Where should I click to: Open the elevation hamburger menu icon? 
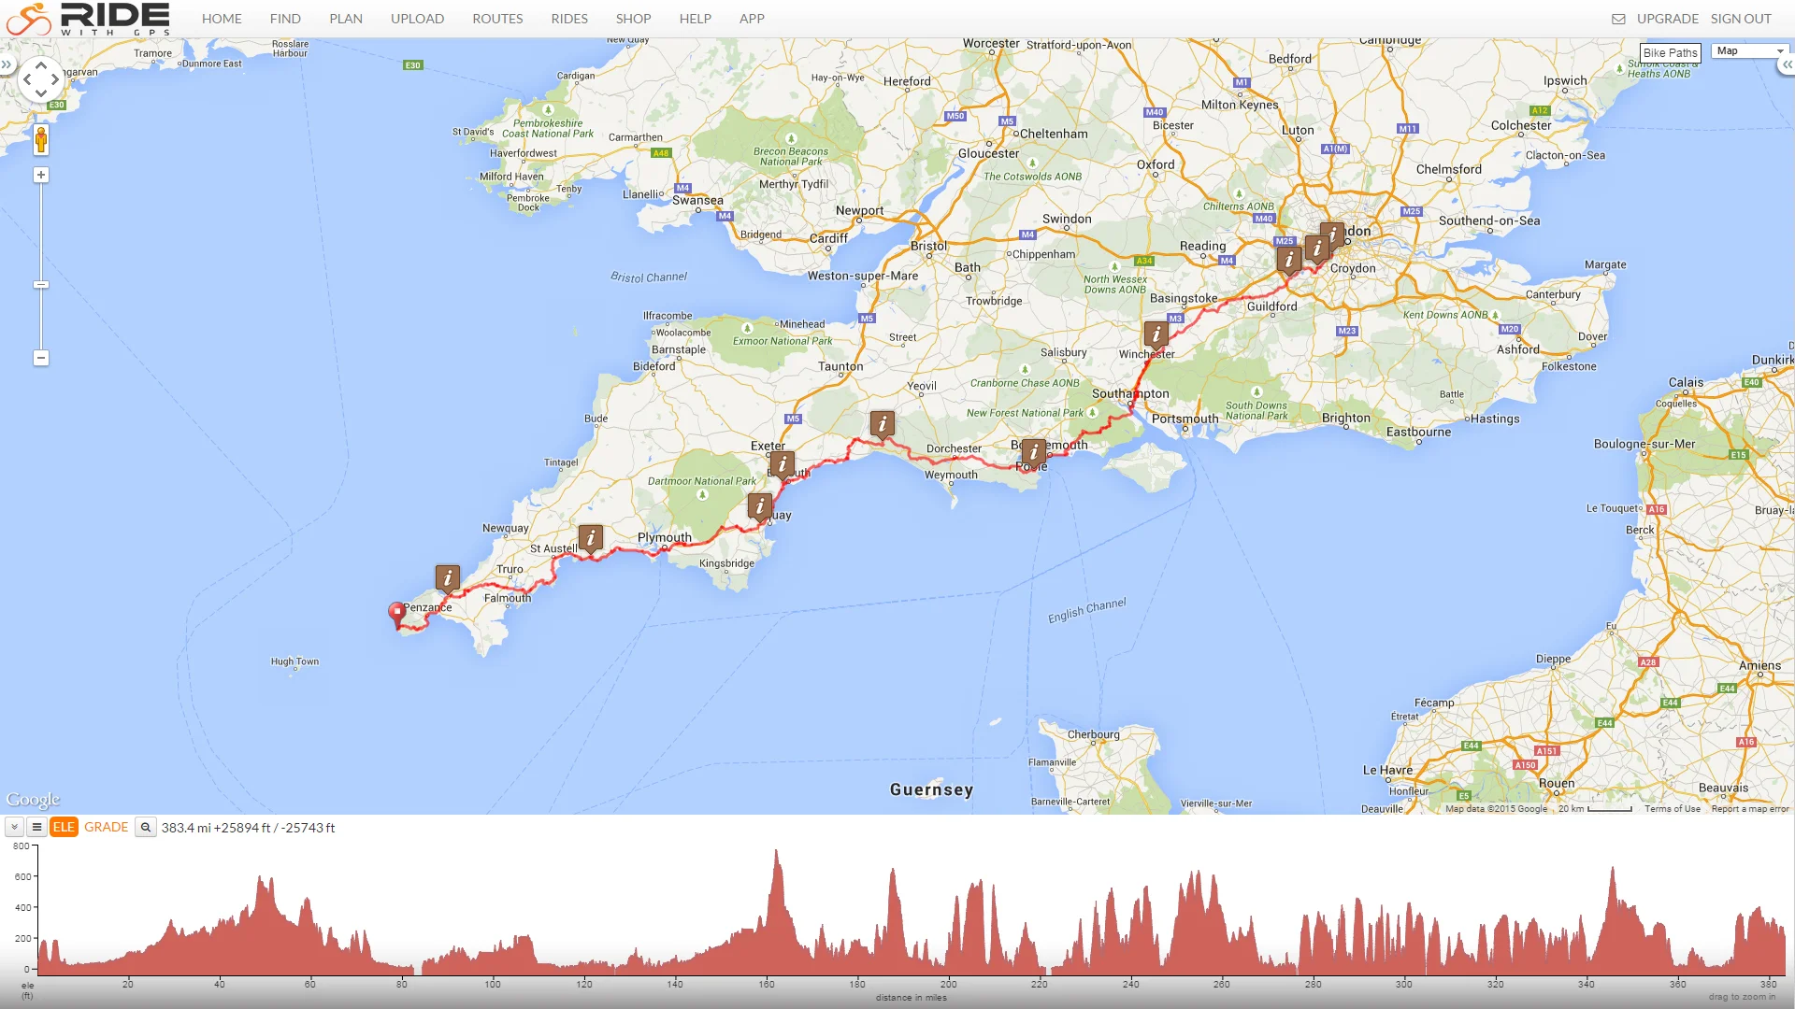point(36,828)
